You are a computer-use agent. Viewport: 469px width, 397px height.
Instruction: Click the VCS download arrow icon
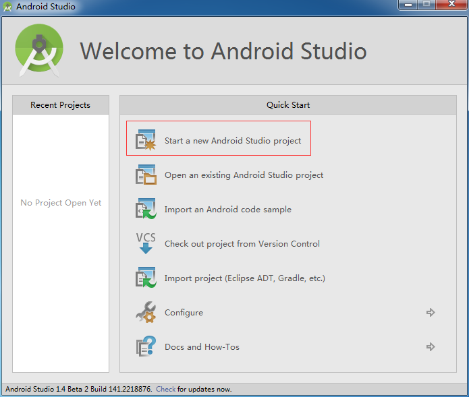(146, 243)
